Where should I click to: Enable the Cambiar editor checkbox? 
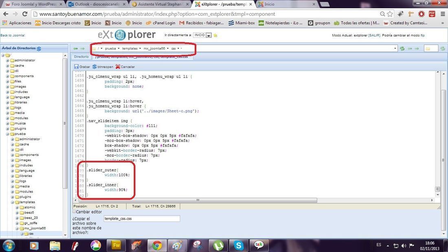tap(74, 211)
